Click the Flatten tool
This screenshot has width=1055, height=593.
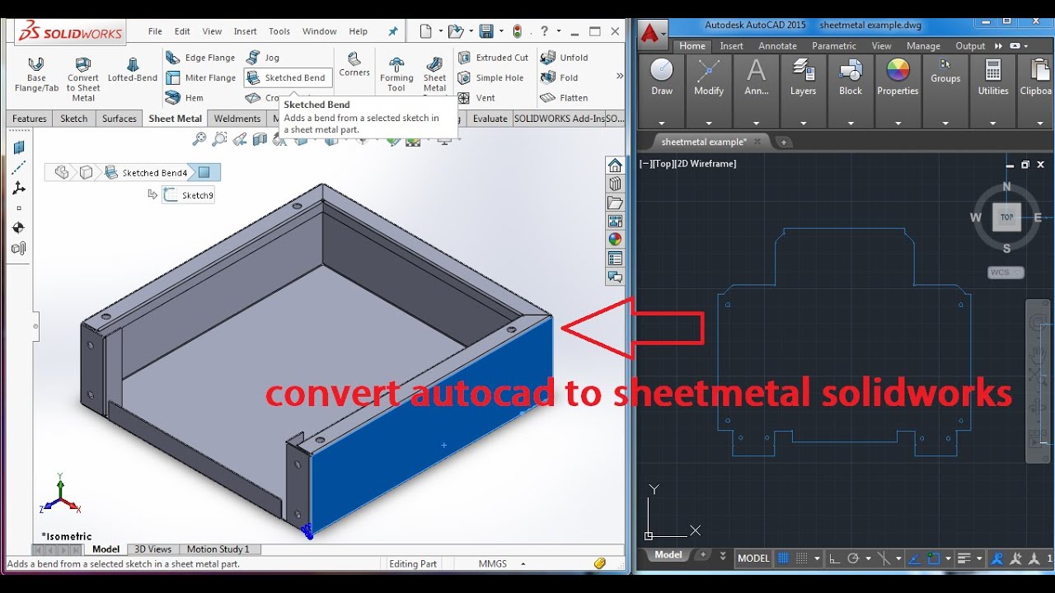point(565,97)
